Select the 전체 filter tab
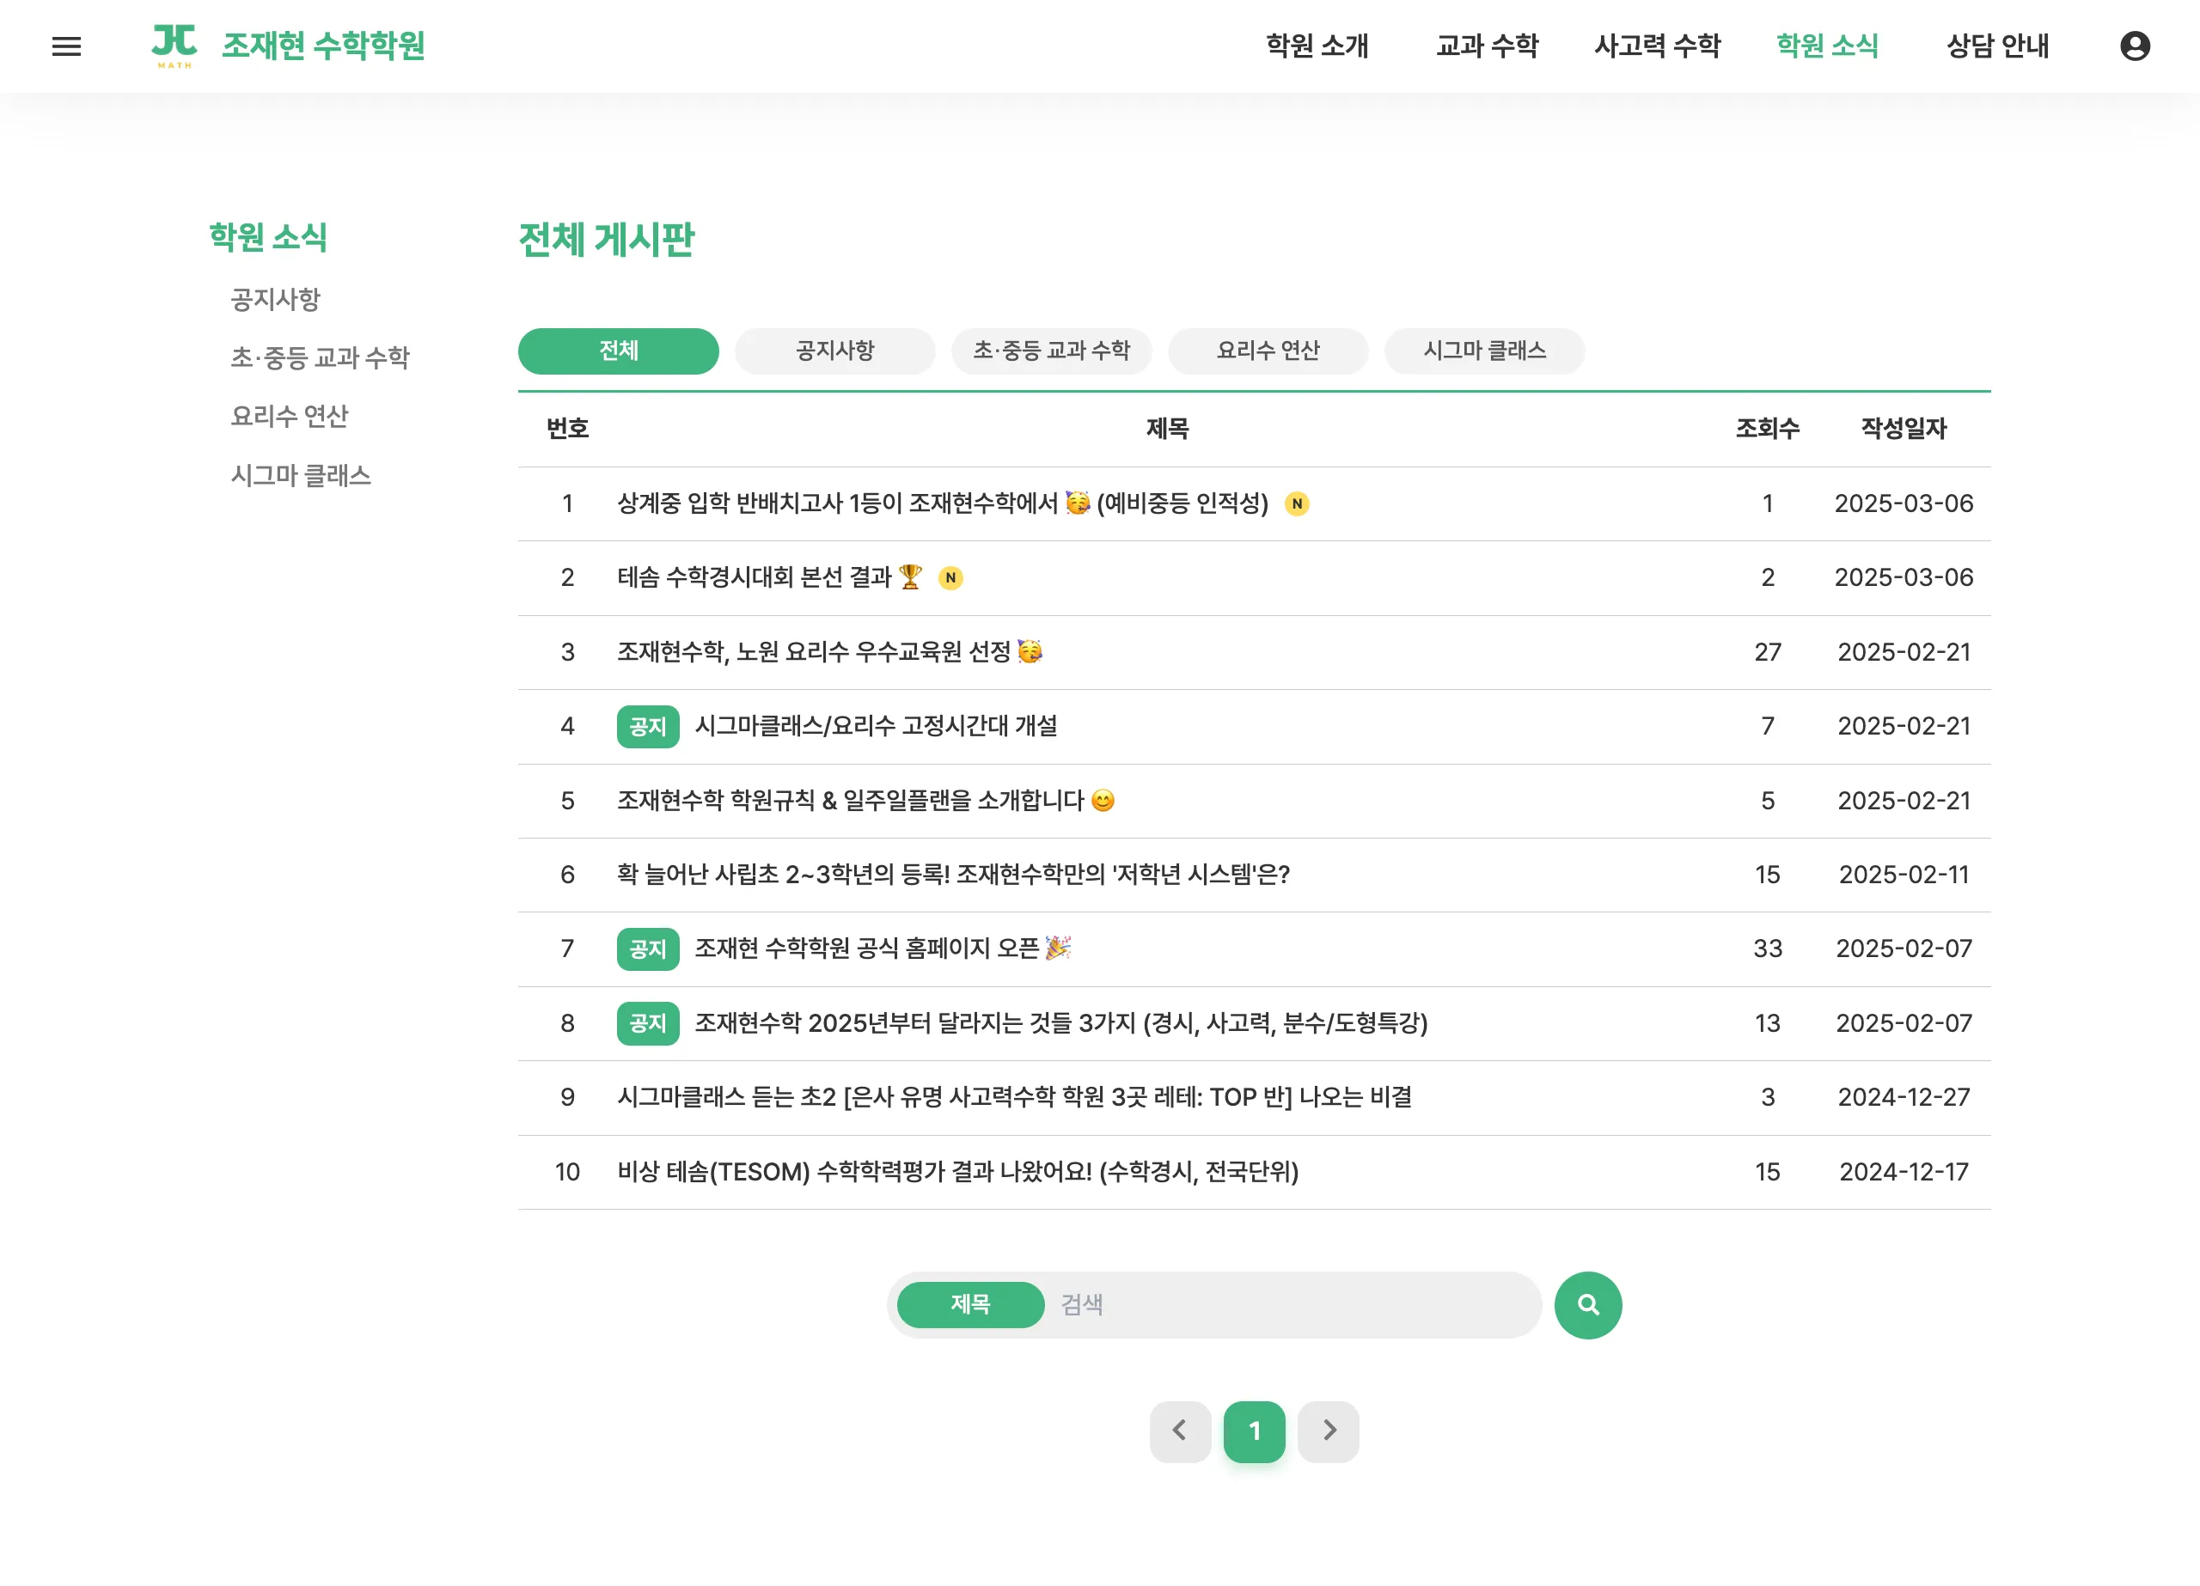The height and width of the screenshot is (1586, 2200). (618, 351)
